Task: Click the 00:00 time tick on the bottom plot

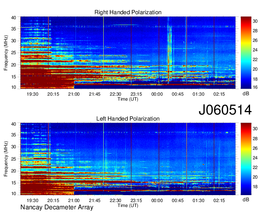Action: click(157, 200)
